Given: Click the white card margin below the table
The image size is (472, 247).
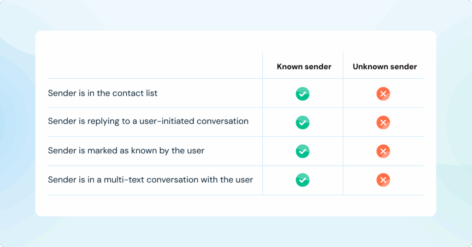Looking at the screenshot, I should pyautogui.click(x=236, y=206).
